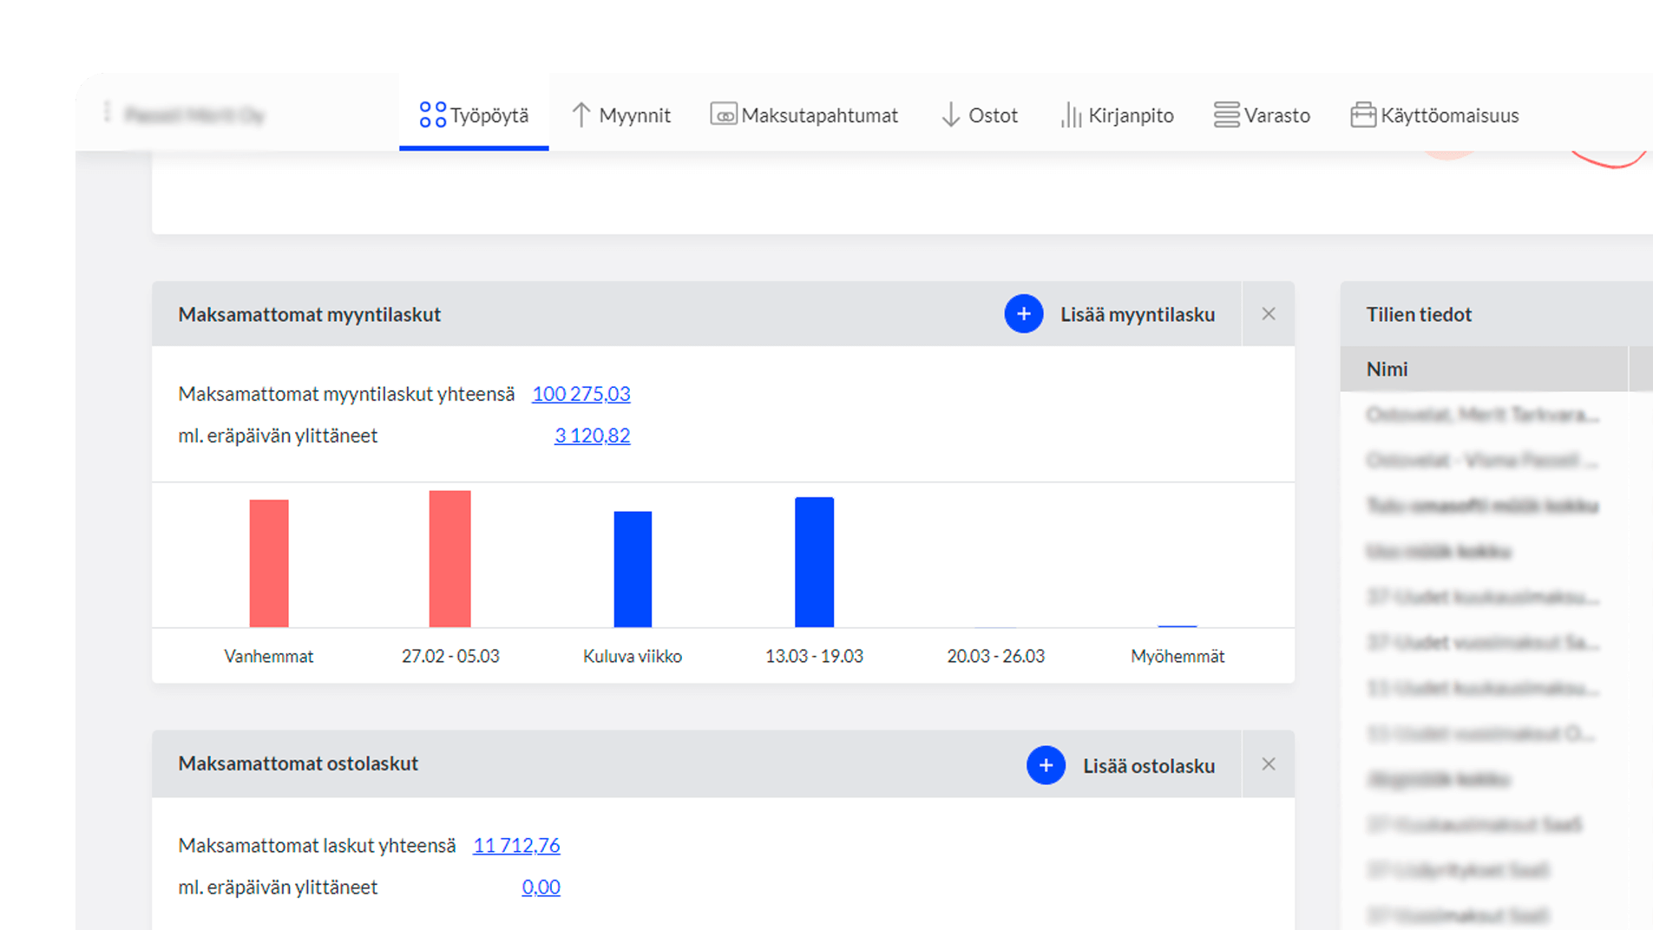Viewport: 1653px width, 930px height.
Task: Click the 20.03 - 26.03 axis label
Action: (x=996, y=657)
